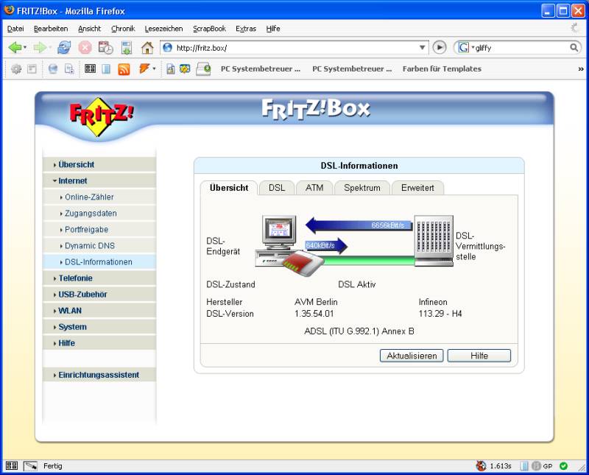The image size is (589, 475).
Task: Click the page-with-plus toolbar icon
Action: pos(69,68)
